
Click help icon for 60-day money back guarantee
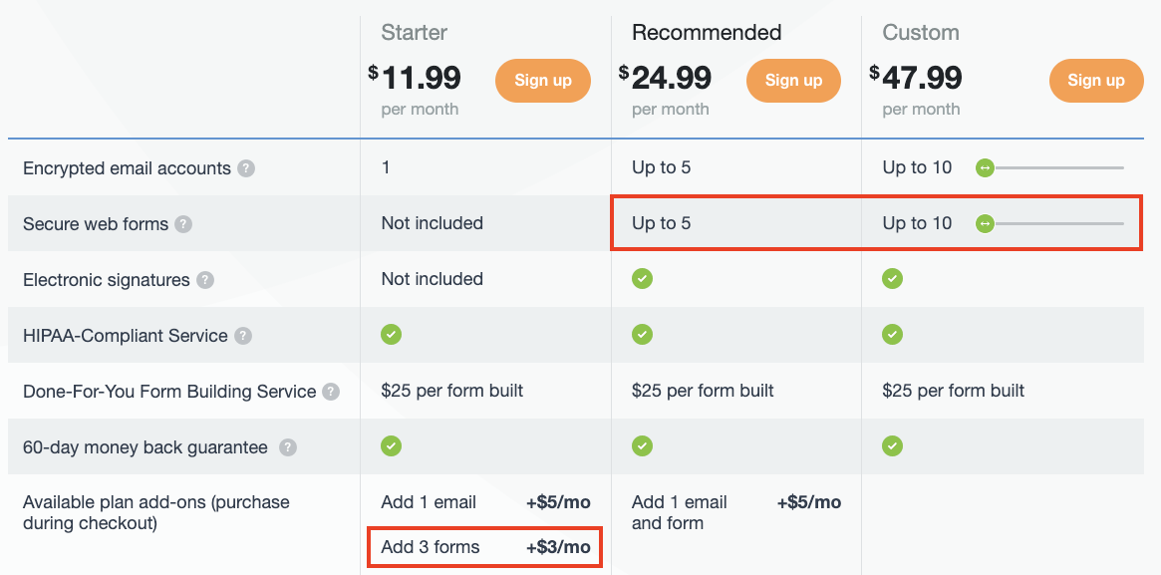click(x=288, y=447)
